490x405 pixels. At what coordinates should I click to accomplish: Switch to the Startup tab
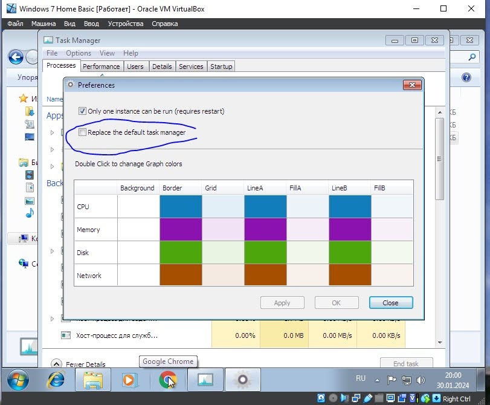221,66
